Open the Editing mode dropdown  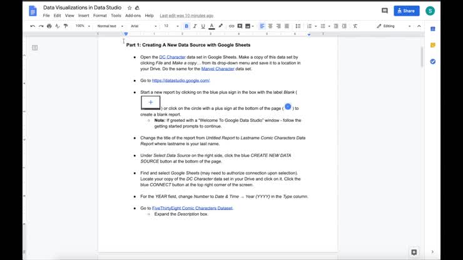394,26
